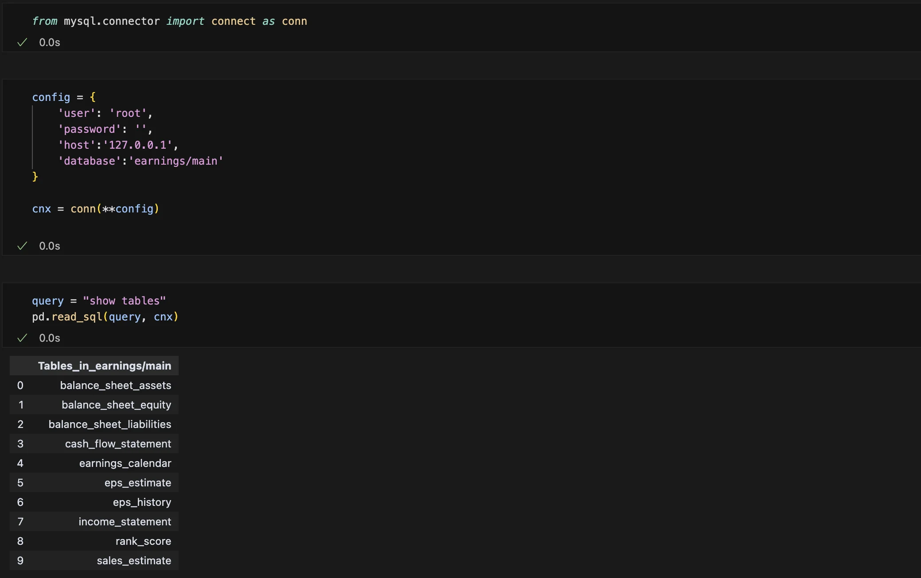Click the success checkmark below the cnx config cell
Viewport: 921px width, 578px height.
pyautogui.click(x=22, y=246)
